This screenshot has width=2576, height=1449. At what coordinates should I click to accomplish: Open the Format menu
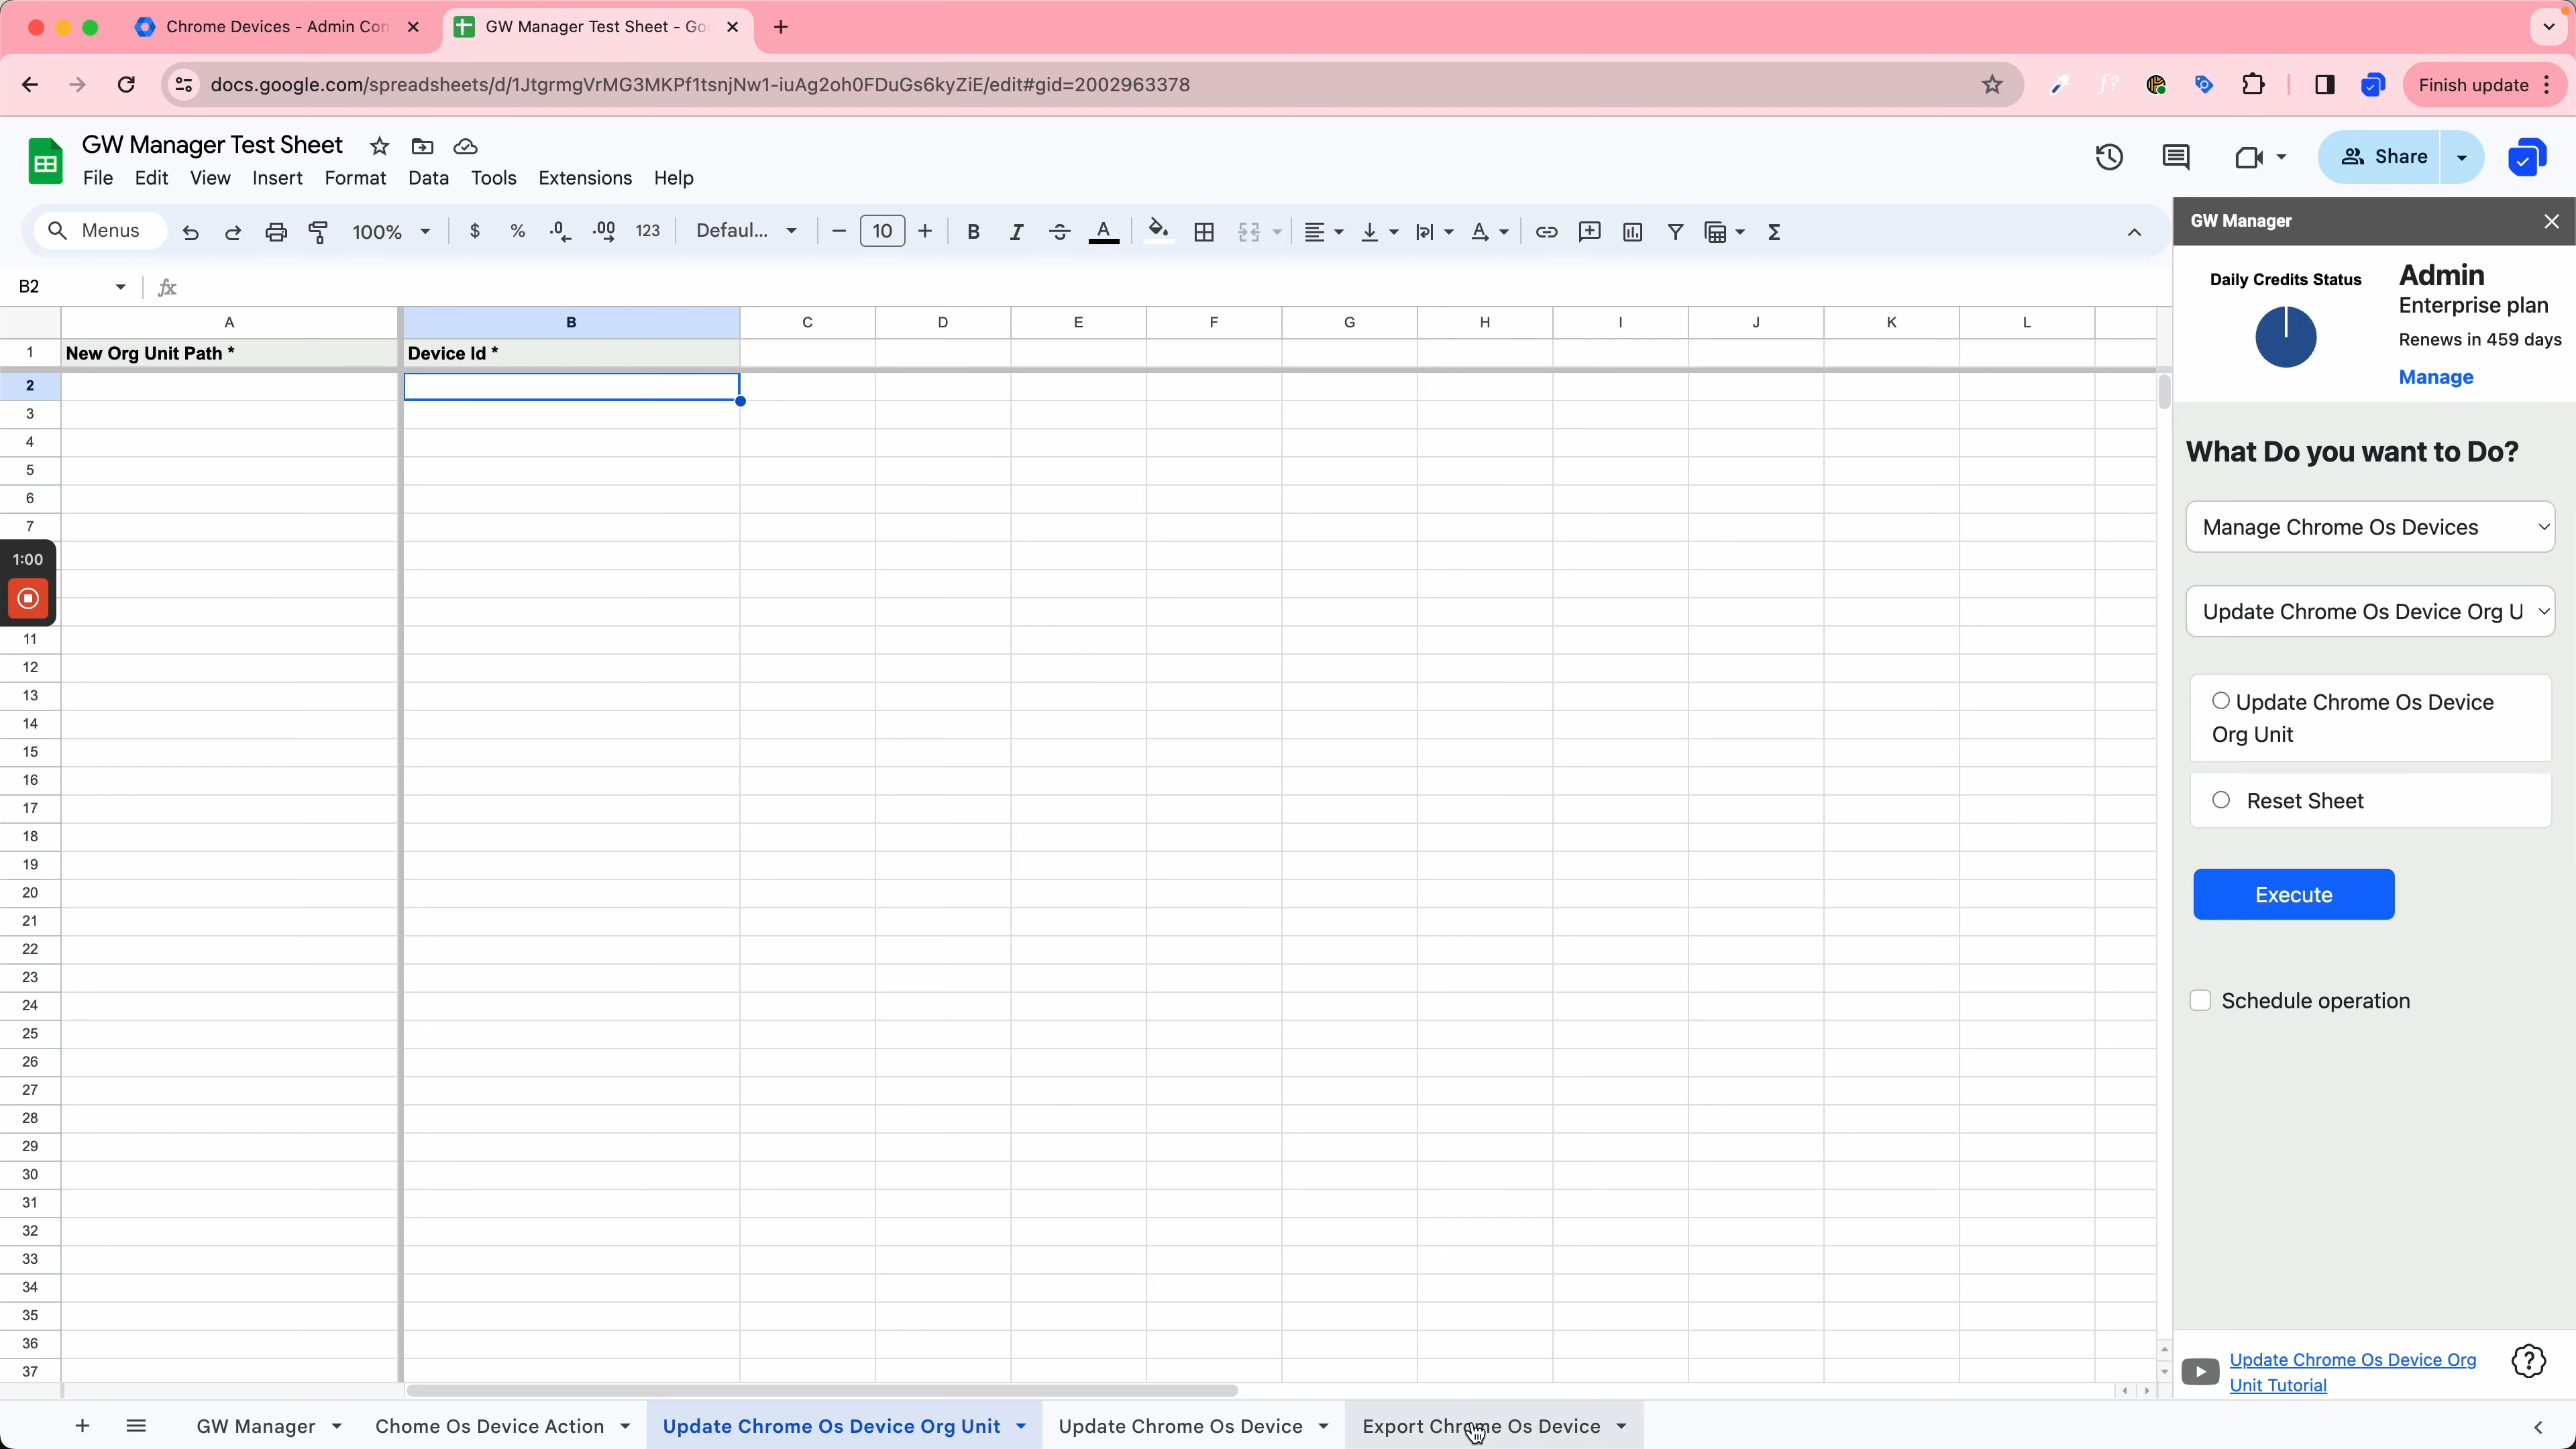coord(355,178)
